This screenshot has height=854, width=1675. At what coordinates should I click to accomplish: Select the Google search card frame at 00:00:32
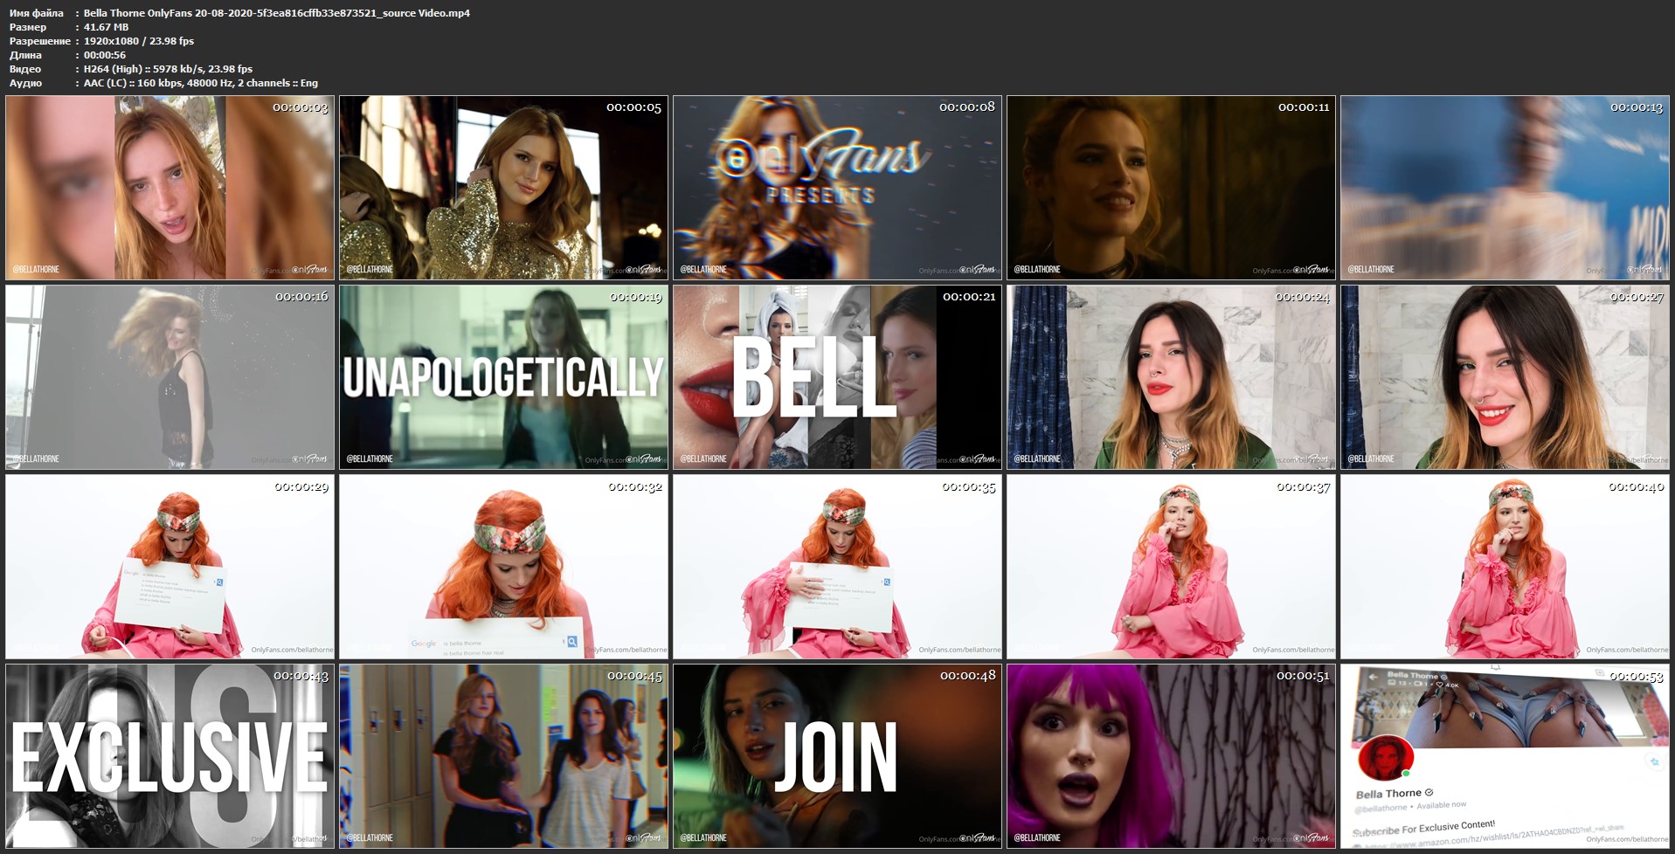[503, 567]
